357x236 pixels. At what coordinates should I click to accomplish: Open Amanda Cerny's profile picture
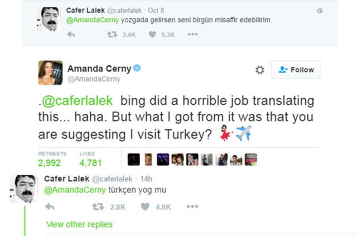pos(50,73)
